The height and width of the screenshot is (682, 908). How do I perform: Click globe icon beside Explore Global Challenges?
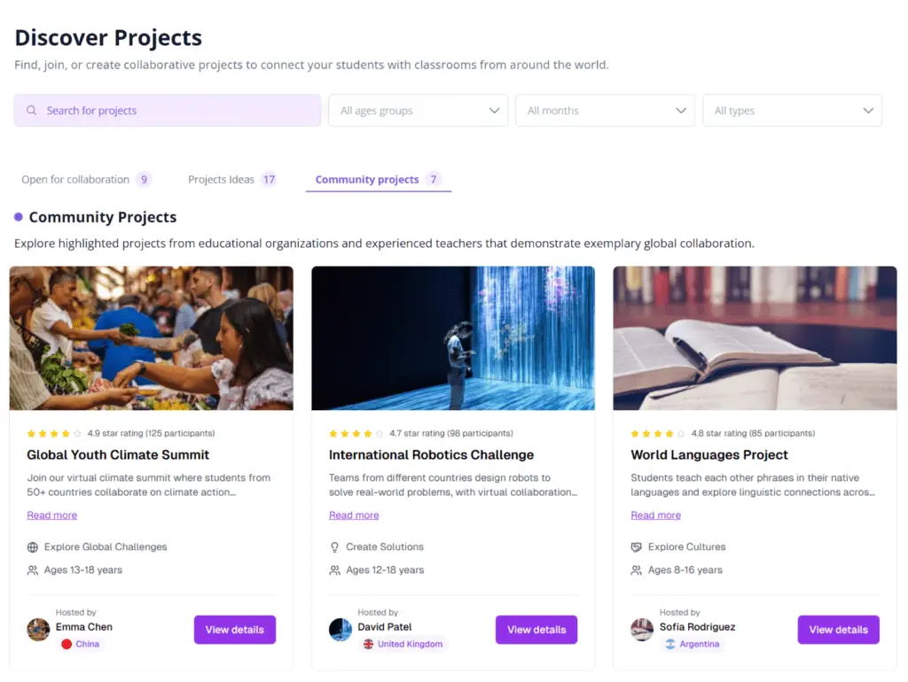(x=33, y=546)
